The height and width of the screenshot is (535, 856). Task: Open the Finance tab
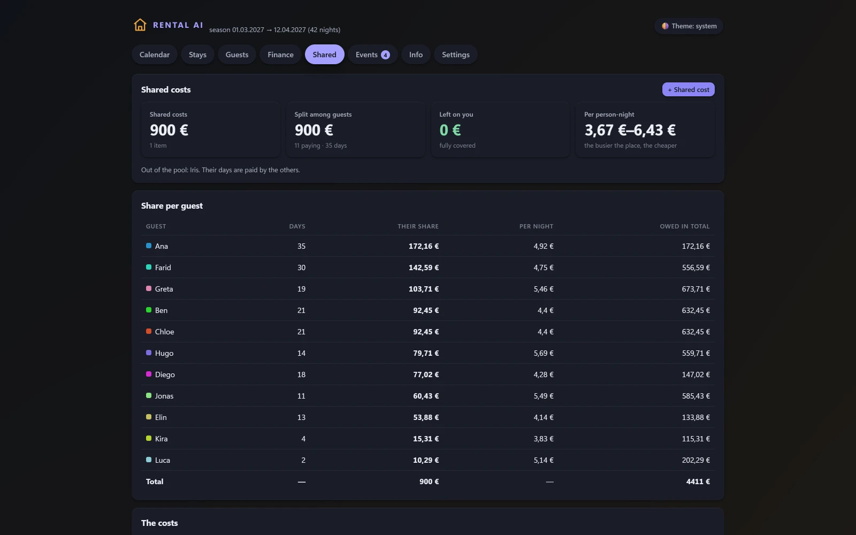coord(280,55)
